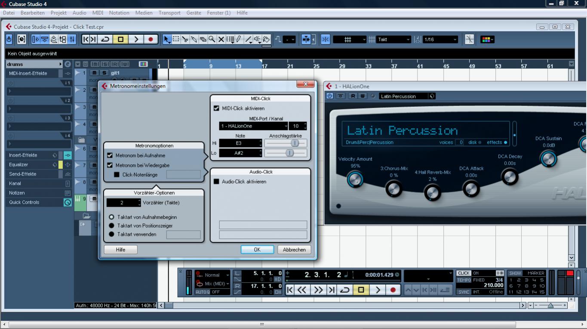
Task: Rewind in the transport panel
Action: pyautogui.click(x=302, y=290)
